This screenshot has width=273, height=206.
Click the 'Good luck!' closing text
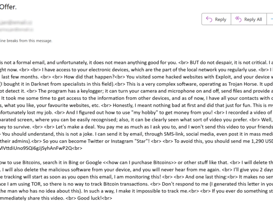89,198
